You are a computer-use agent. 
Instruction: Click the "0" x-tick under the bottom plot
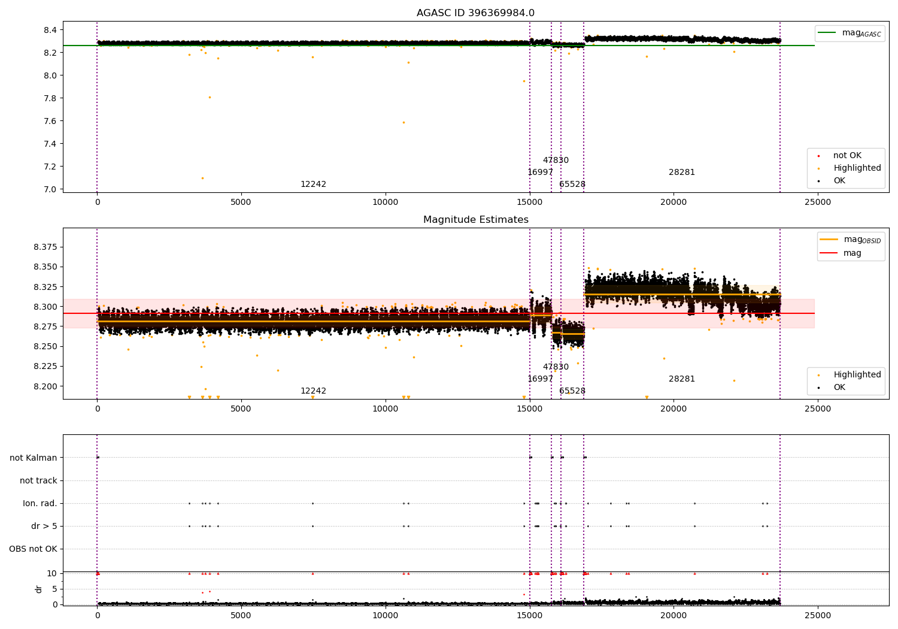point(97,616)
